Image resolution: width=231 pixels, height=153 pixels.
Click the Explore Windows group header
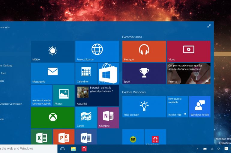(x=134, y=92)
